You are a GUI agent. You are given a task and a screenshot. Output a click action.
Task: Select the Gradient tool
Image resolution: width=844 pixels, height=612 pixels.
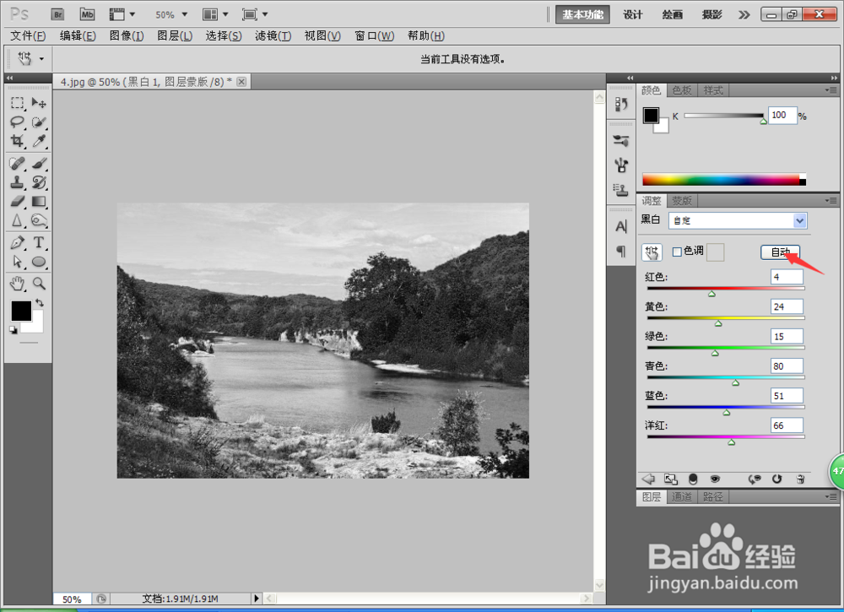39,201
